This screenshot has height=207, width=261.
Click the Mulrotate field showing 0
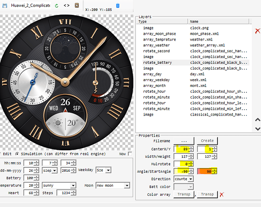[183, 164]
